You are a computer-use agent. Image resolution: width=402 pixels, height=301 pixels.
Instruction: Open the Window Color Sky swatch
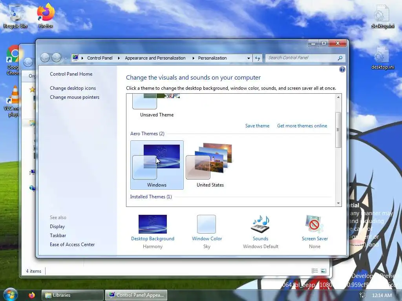[206, 224]
